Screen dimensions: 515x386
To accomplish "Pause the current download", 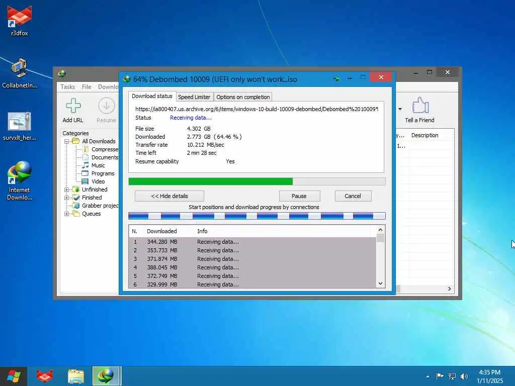I will click(x=299, y=196).
